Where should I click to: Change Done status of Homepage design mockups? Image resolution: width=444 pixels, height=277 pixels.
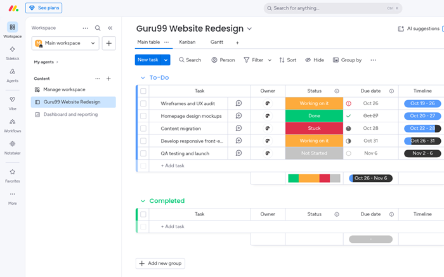pos(314,116)
